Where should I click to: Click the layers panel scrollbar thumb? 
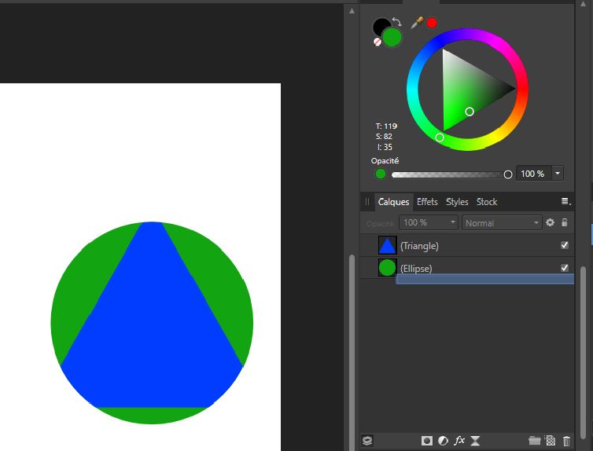click(583, 351)
